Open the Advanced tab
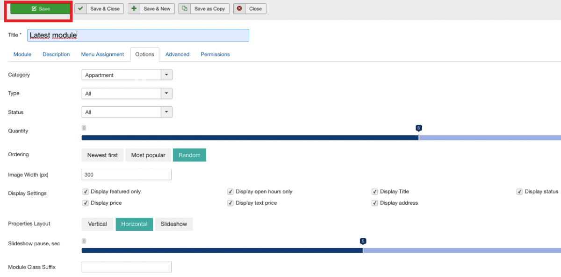The width and height of the screenshot is (561, 277). coord(177,55)
